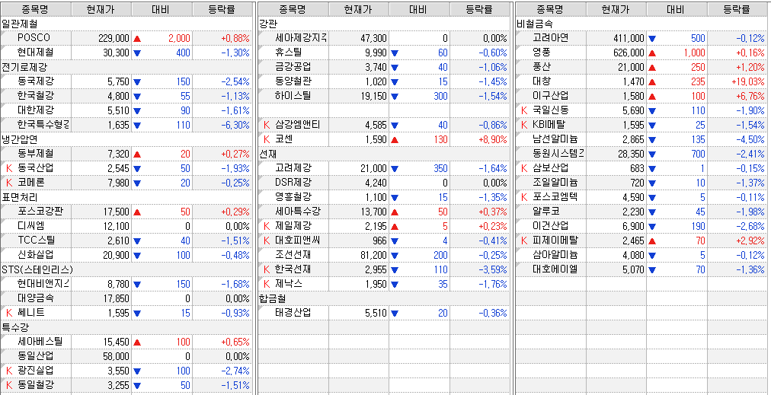Select the 강관 category row
This screenshot has height=395, width=771.
383,24
